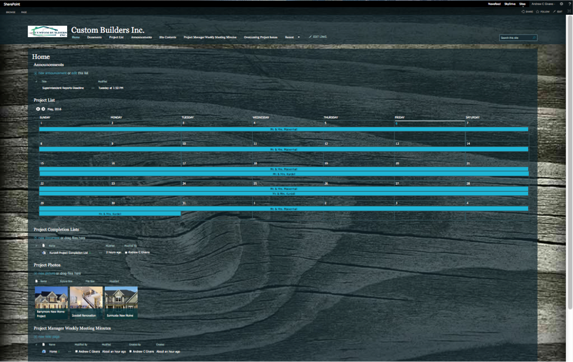Open the Project List navigation link
Viewport: 573px width, 362px height.
(x=116, y=37)
